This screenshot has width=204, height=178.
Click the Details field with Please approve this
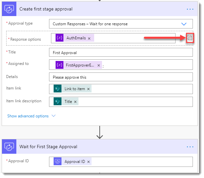pos(121,77)
